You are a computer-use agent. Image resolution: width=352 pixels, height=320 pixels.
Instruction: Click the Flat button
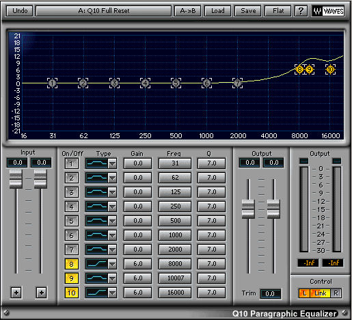[x=278, y=11]
